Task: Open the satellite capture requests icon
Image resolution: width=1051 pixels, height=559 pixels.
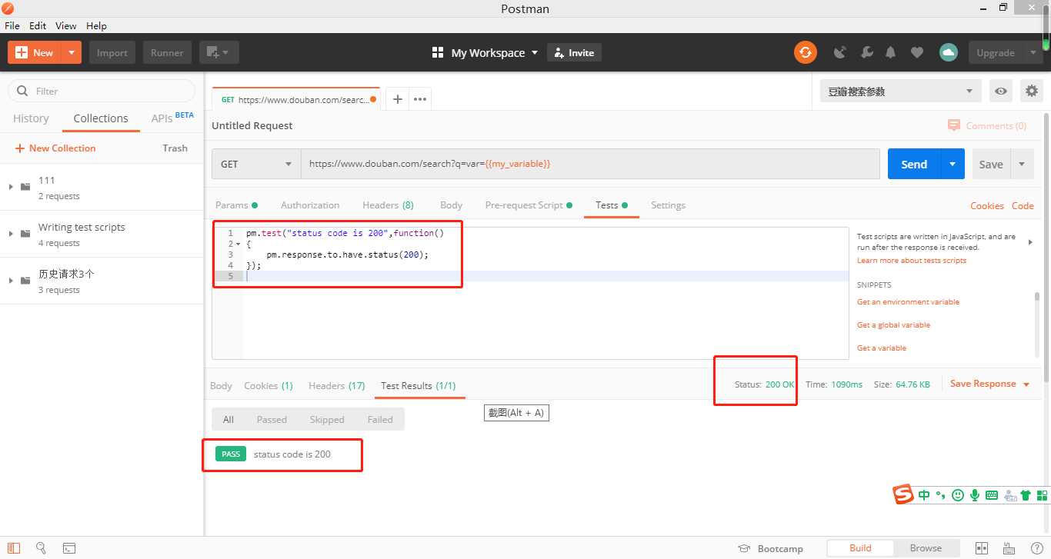Action: [840, 52]
